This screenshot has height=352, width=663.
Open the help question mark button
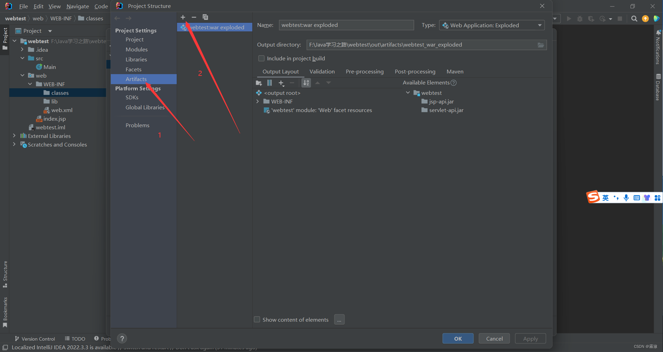[122, 339]
